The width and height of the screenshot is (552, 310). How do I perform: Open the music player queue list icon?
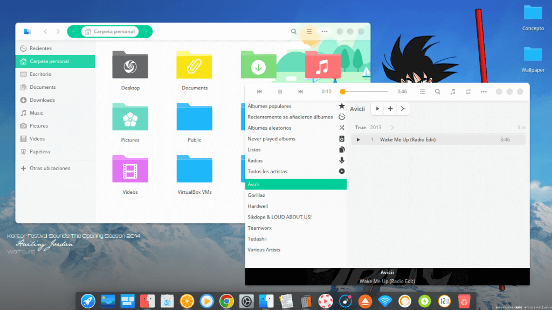[x=422, y=91]
